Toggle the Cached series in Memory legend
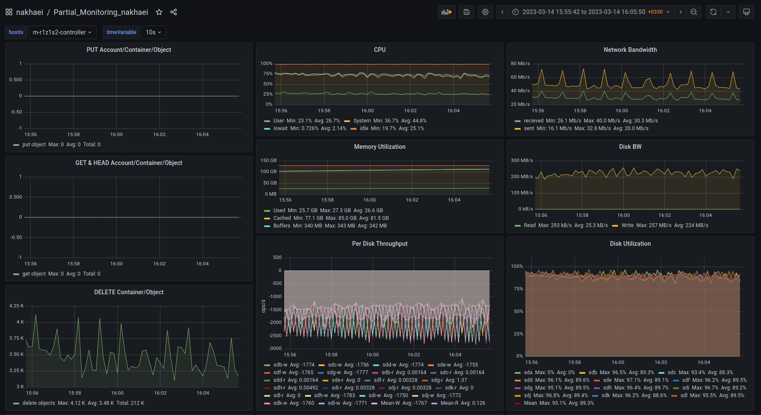This screenshot has height=415, width=761. click(x=282, y=218)
